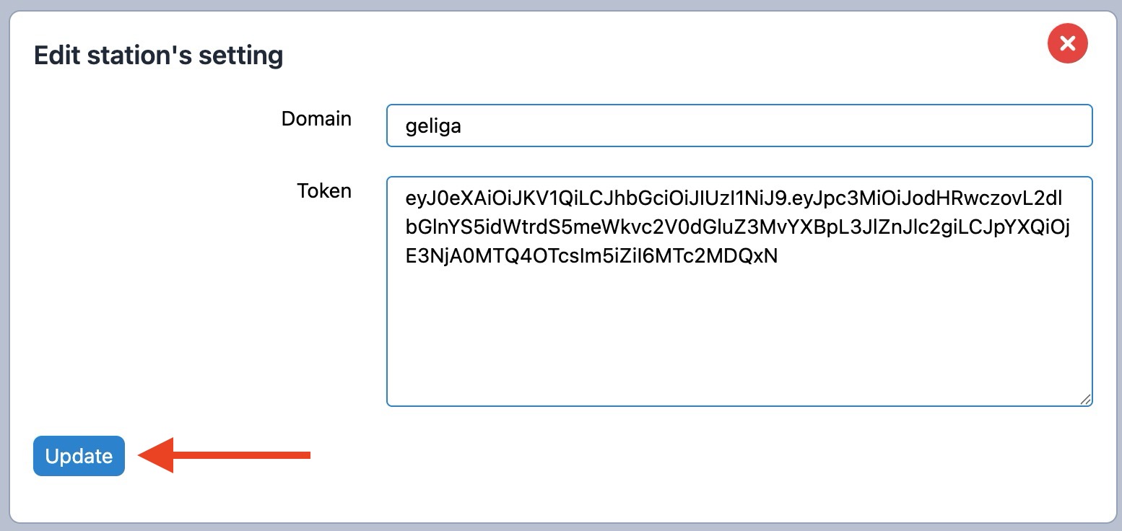This screenshot has width=1122, height=531.
Task: Grab the Token textarea resize handle
Action: point(1085,399)
